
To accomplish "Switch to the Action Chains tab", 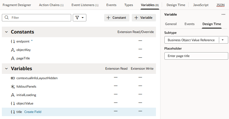I will tap(51, 5).
